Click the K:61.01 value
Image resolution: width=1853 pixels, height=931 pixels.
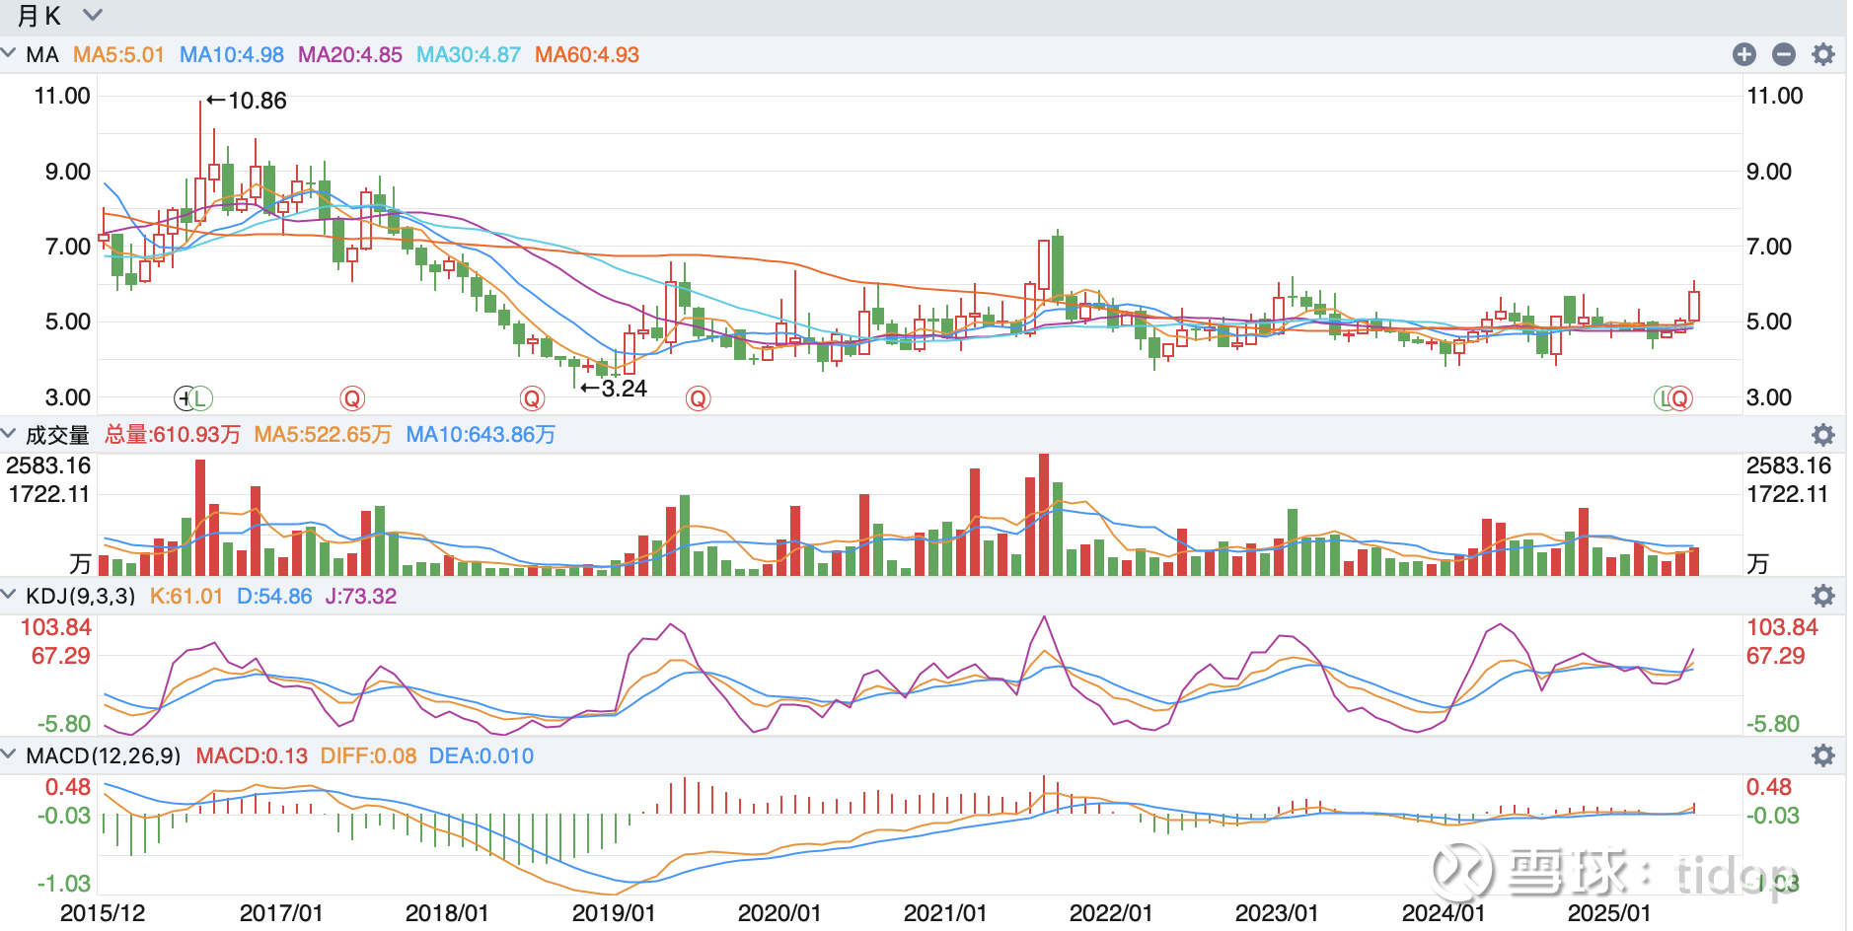coord(186,596)
